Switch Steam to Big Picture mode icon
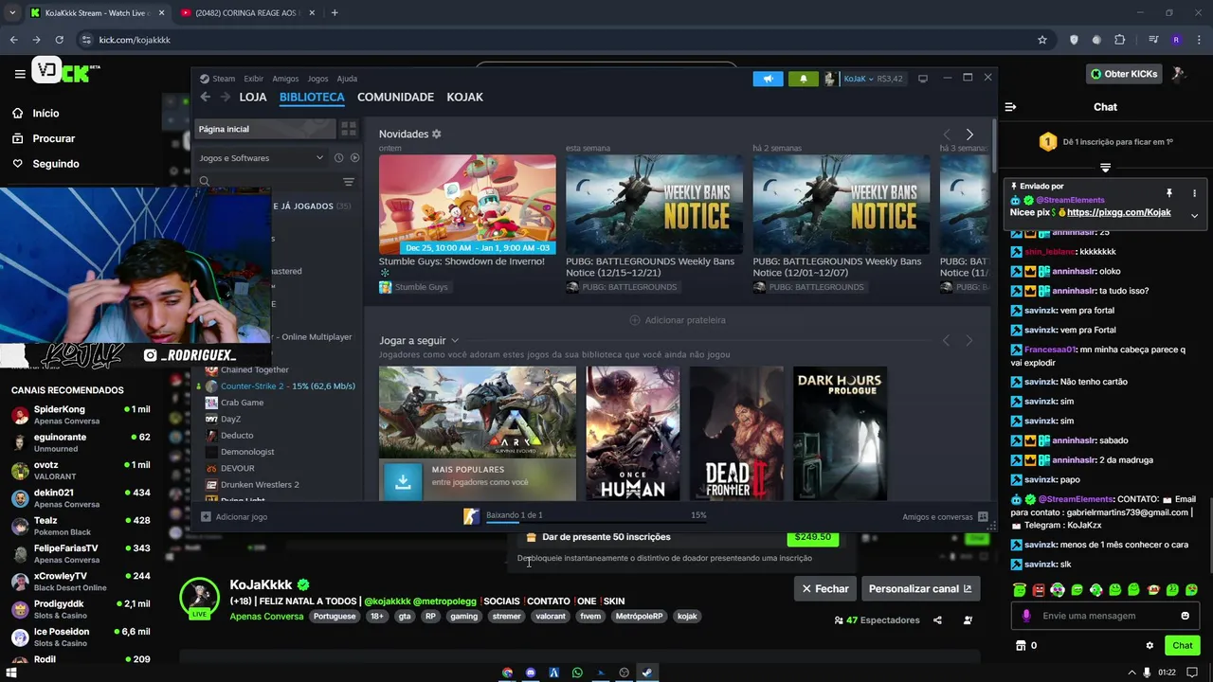 [x=922, y=79]
